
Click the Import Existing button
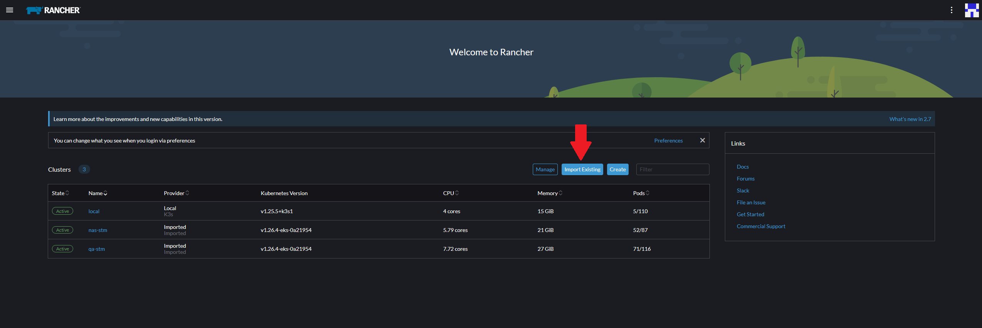click(x=582, y=169)
